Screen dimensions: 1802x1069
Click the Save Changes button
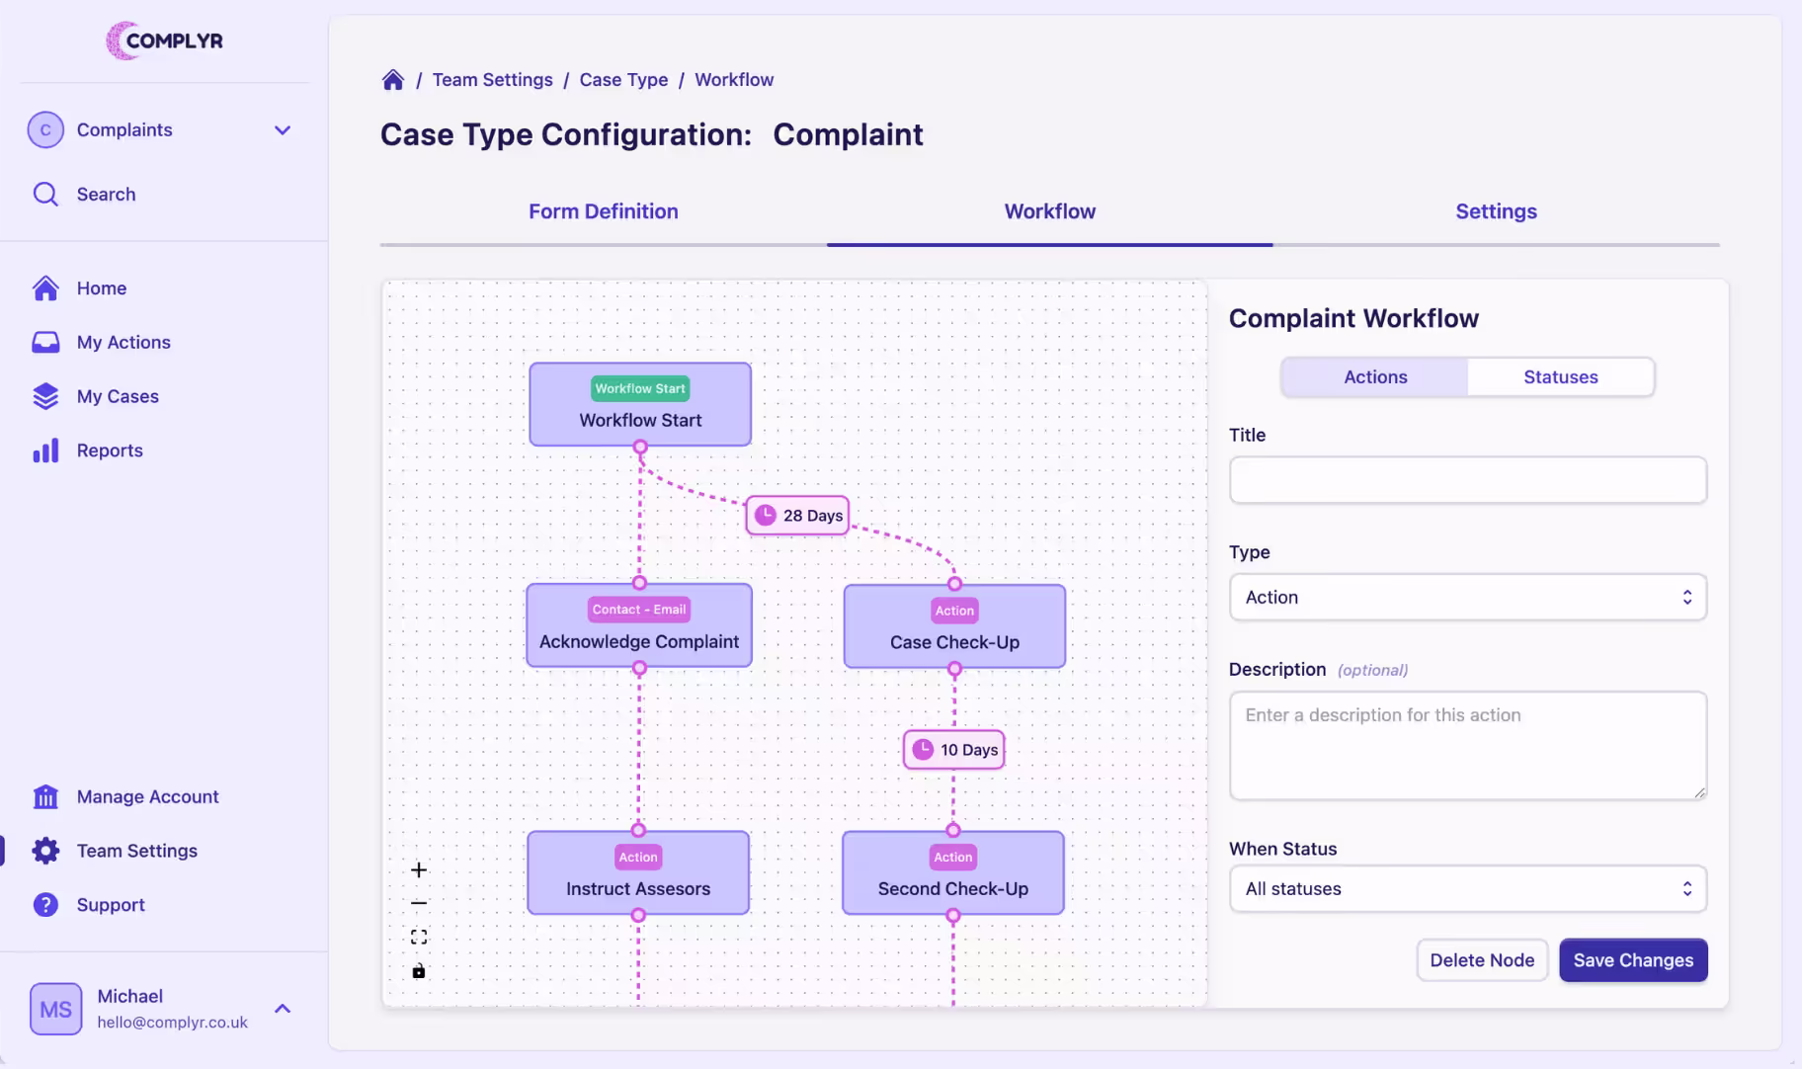tap(1633, 960)
